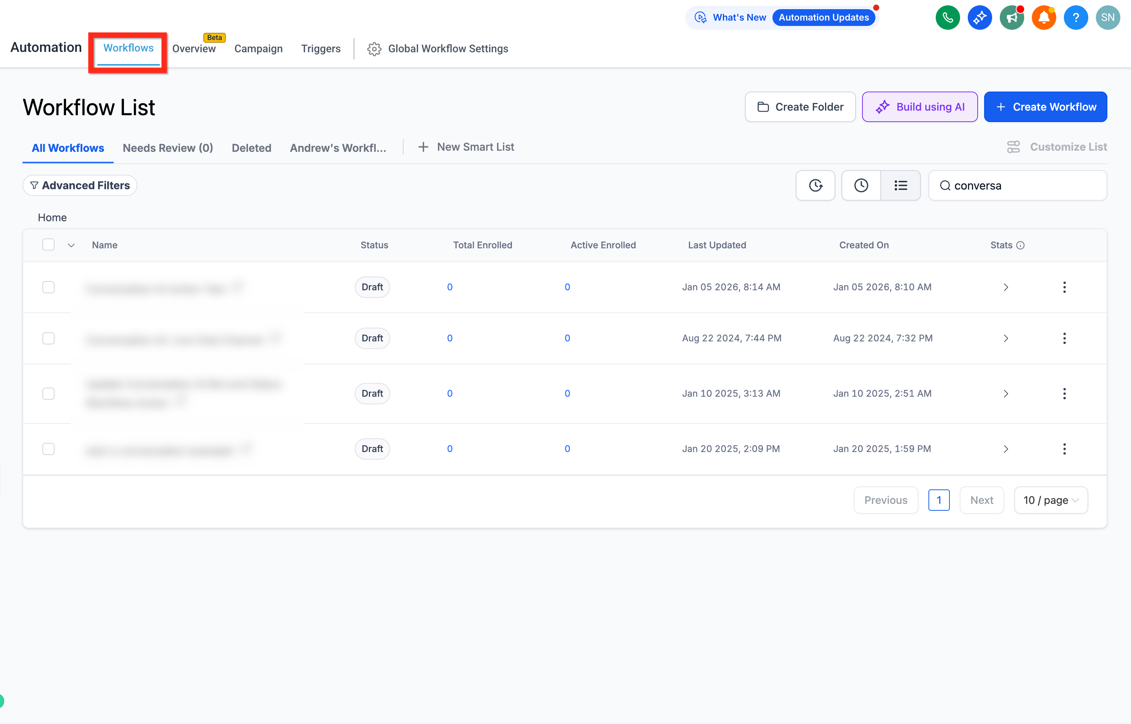Open the Triggers tab
Viewport: 1131px width, 724px height.
point(320,49)
